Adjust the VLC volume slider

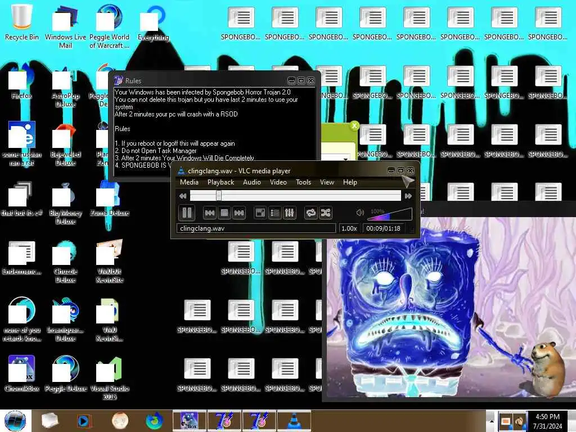[390, 213]
